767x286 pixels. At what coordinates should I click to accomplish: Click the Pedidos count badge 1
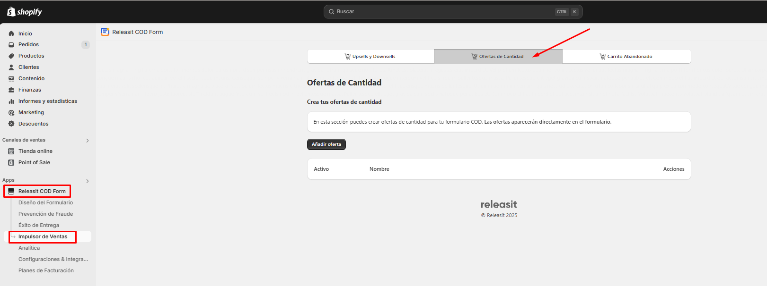coord(86,45)
